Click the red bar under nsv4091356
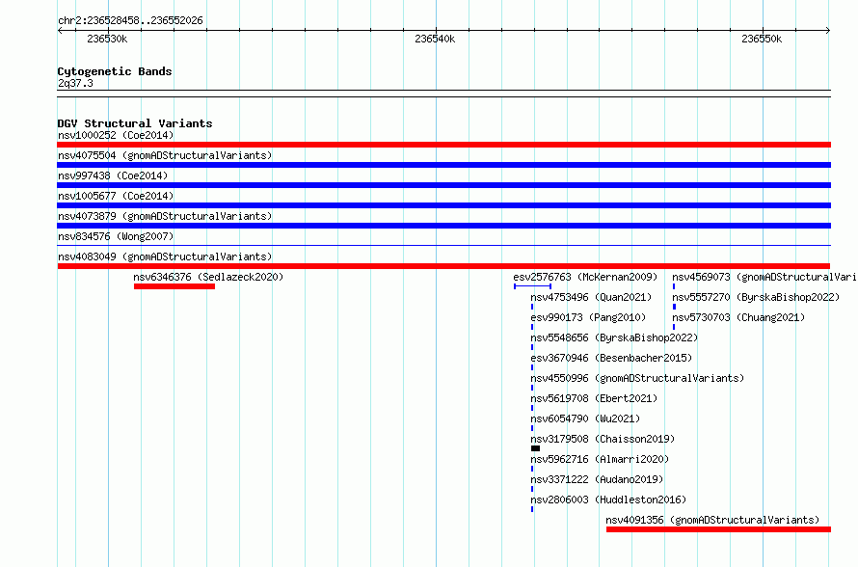This screenshot has height=567, width=858. (718, 529)
